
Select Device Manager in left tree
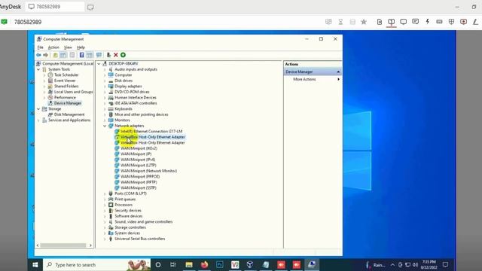(x=68, y=103)
